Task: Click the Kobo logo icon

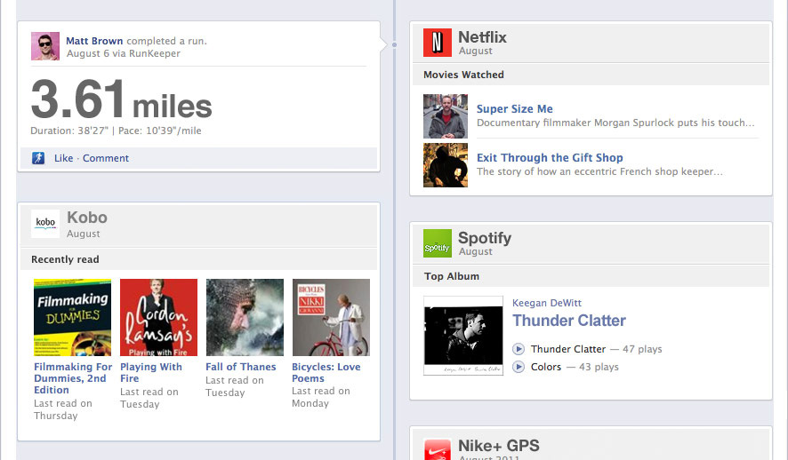Action: (45, 224)
